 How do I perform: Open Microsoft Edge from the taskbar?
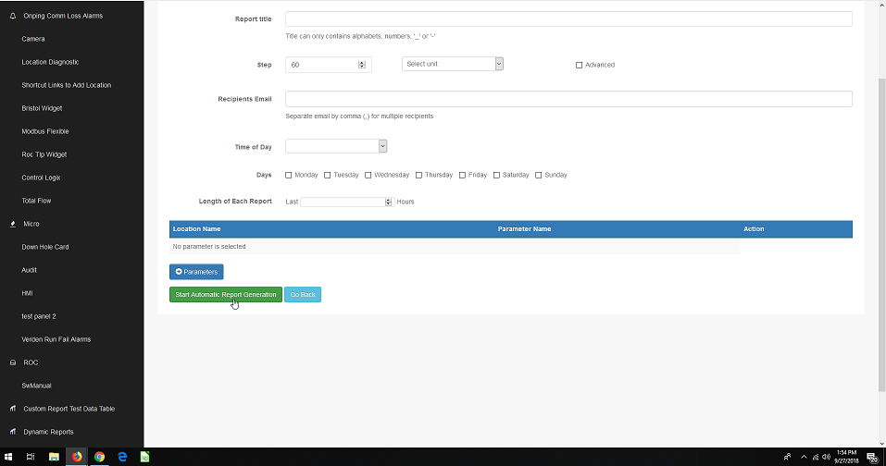point(122,457)
